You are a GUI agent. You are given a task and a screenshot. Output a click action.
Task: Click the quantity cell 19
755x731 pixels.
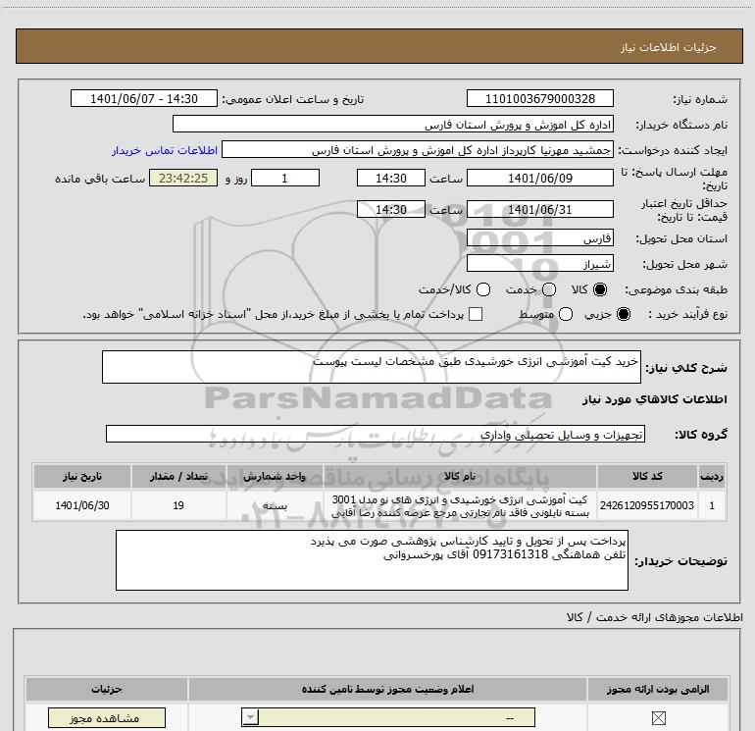point(178,505)
